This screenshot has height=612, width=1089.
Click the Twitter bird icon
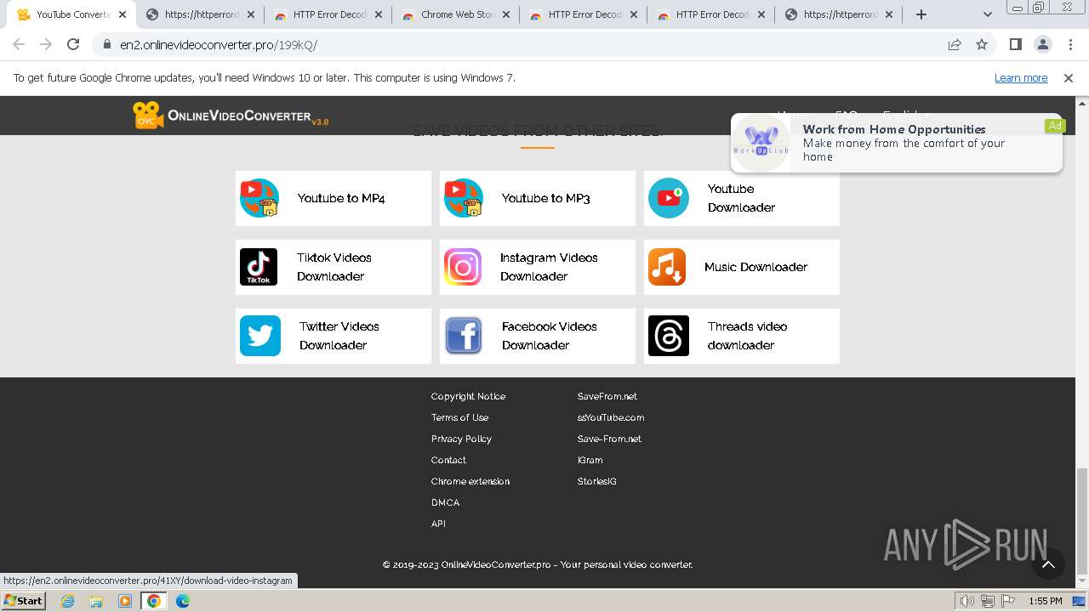(x=260, y=336)
